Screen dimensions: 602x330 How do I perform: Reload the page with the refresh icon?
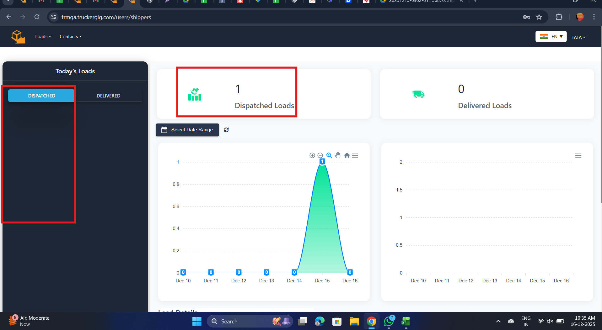[37, 17]
